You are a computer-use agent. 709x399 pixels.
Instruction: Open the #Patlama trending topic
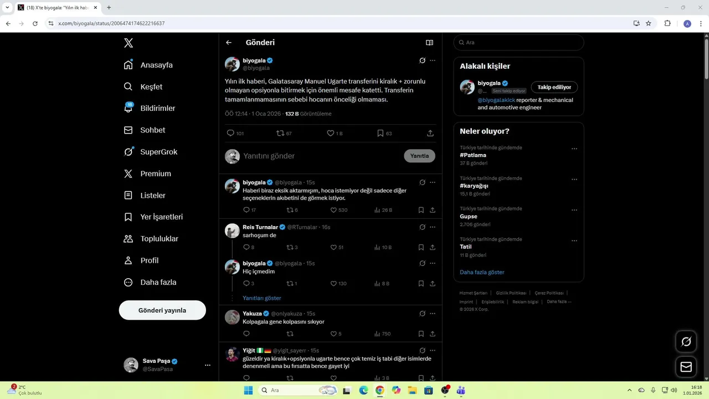pos(472,155)
